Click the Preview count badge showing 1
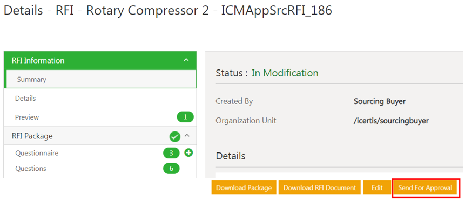This screenshot has height=202, width=465. point(185,117)
